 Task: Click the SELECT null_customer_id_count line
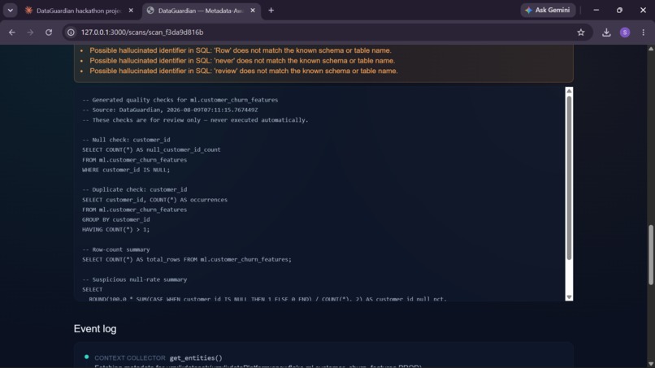coord(151,149)
